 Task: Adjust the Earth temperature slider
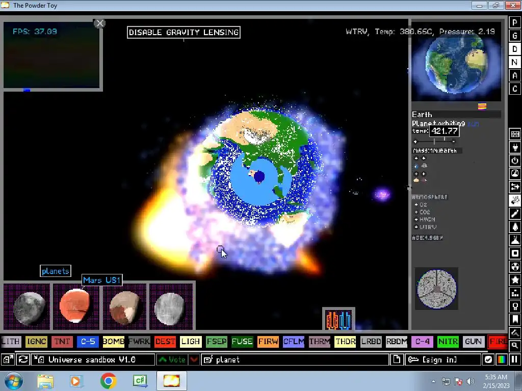point(434,142)
